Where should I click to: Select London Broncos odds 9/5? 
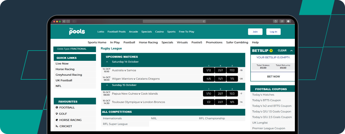tap(232, 102)
